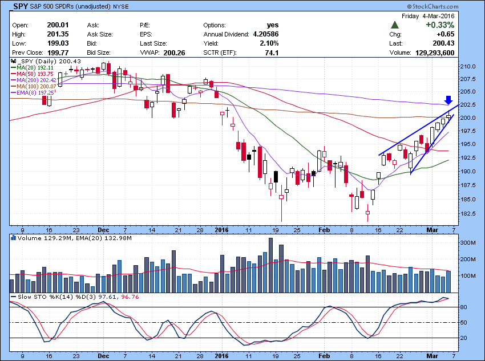Click the NYSE exchange label

[121, 6]
